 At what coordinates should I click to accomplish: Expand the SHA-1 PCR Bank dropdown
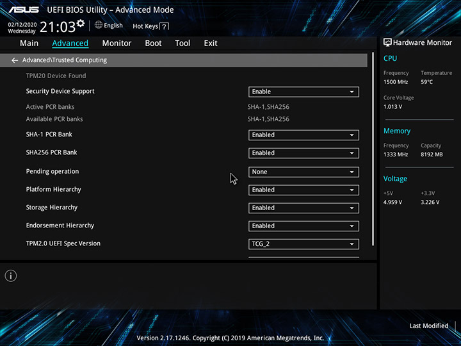pyautogui.click(x=303, y=135)
